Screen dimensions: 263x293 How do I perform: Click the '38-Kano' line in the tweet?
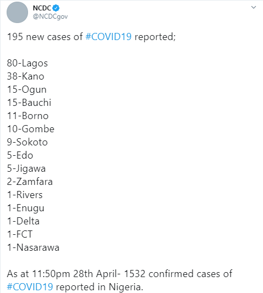[26, 76]
